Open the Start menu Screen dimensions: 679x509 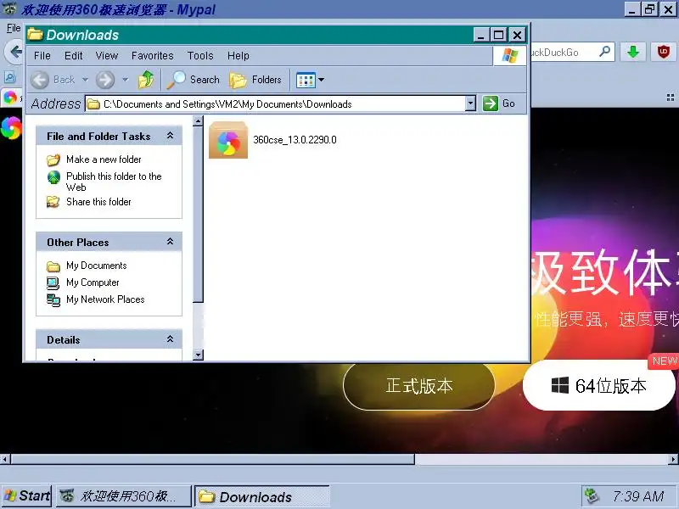pyautogui.click(x=27, y=495)
